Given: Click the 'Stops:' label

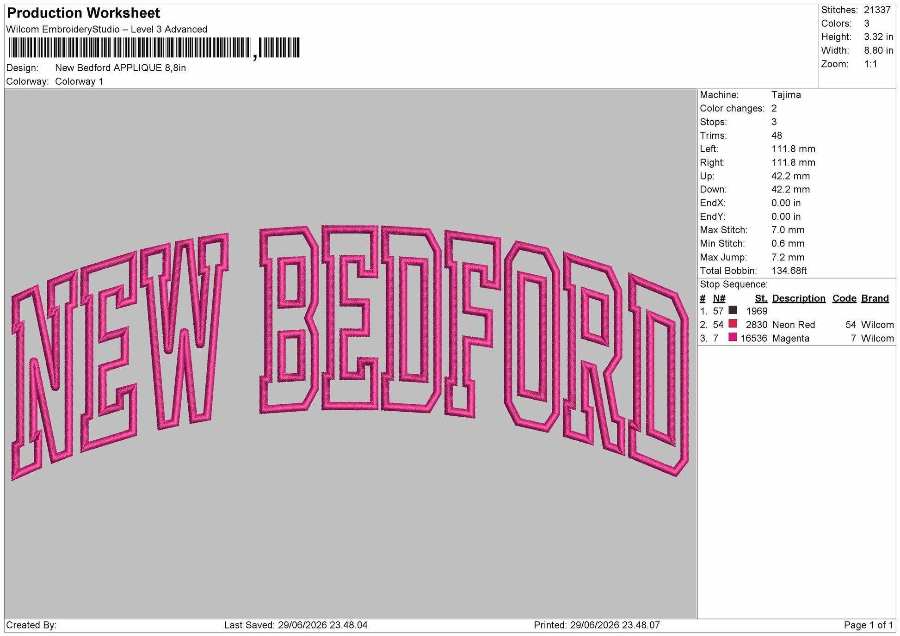Looking at the screenshot, I should click(x=713, y=122).
